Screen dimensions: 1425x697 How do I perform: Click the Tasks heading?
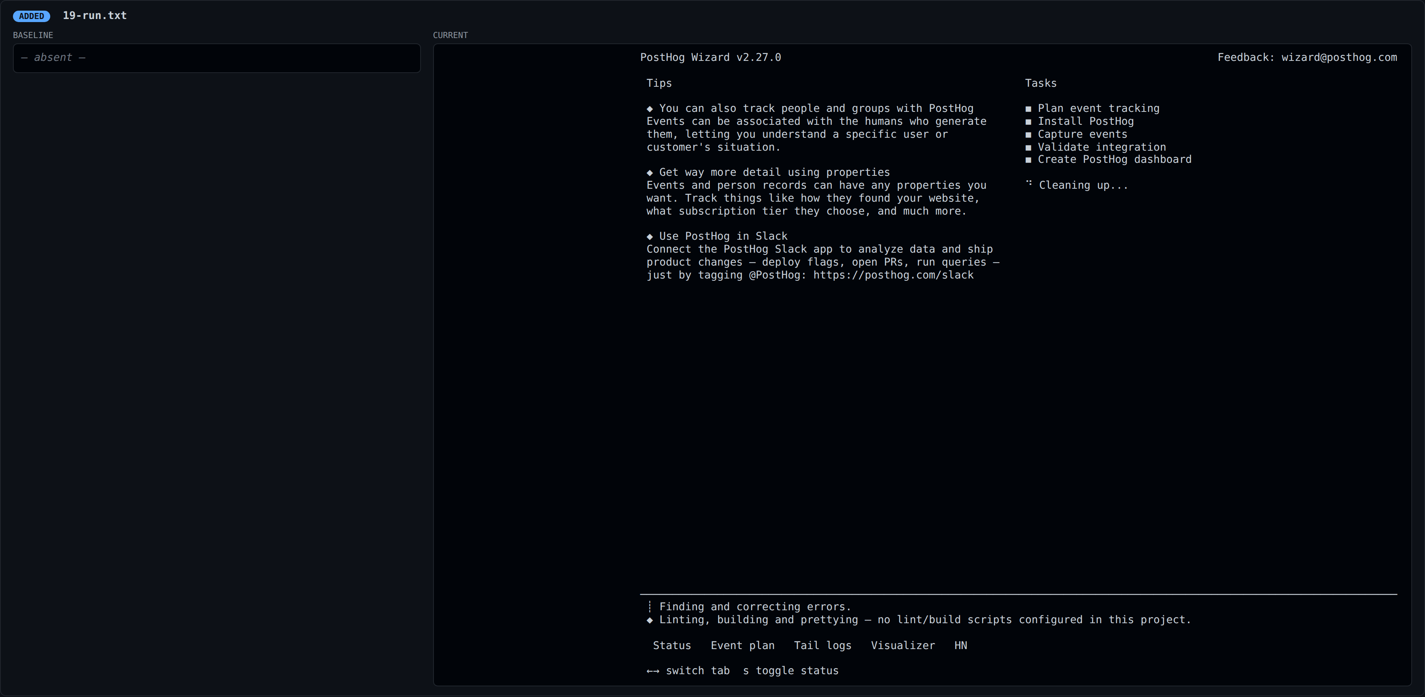1041,83
